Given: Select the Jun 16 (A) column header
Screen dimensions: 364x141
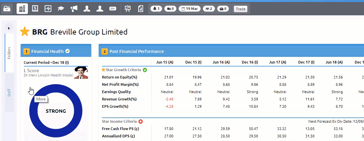Looking at the screenshot, I should pos(221,62).
